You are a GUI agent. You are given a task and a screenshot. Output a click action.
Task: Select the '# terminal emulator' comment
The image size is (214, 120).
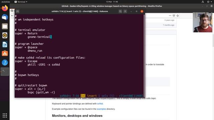click(30, 30)
